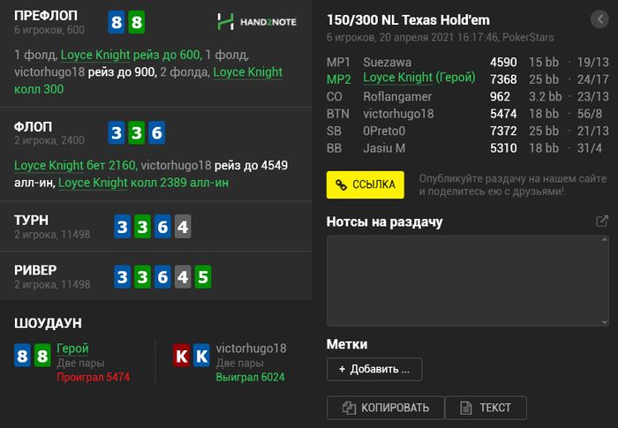Image resolution: width=618 pixels, height=428 pixels.
Task: Select player Suezawa in MP1 row
Action: click(387, 63)
